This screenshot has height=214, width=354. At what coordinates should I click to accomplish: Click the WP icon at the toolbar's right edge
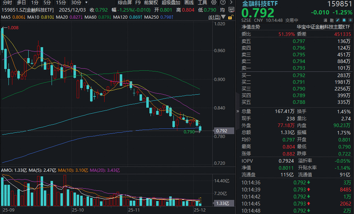click(x=231, y=10)
